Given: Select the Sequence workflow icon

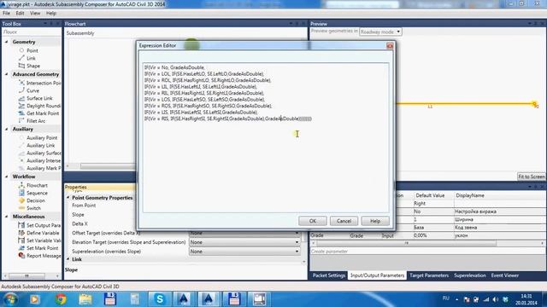Looking at the screenshot, I should click(x=21, y=193).
